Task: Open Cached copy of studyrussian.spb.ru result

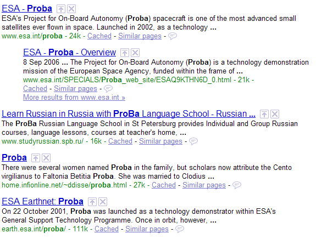Action: tap(120, 141)
